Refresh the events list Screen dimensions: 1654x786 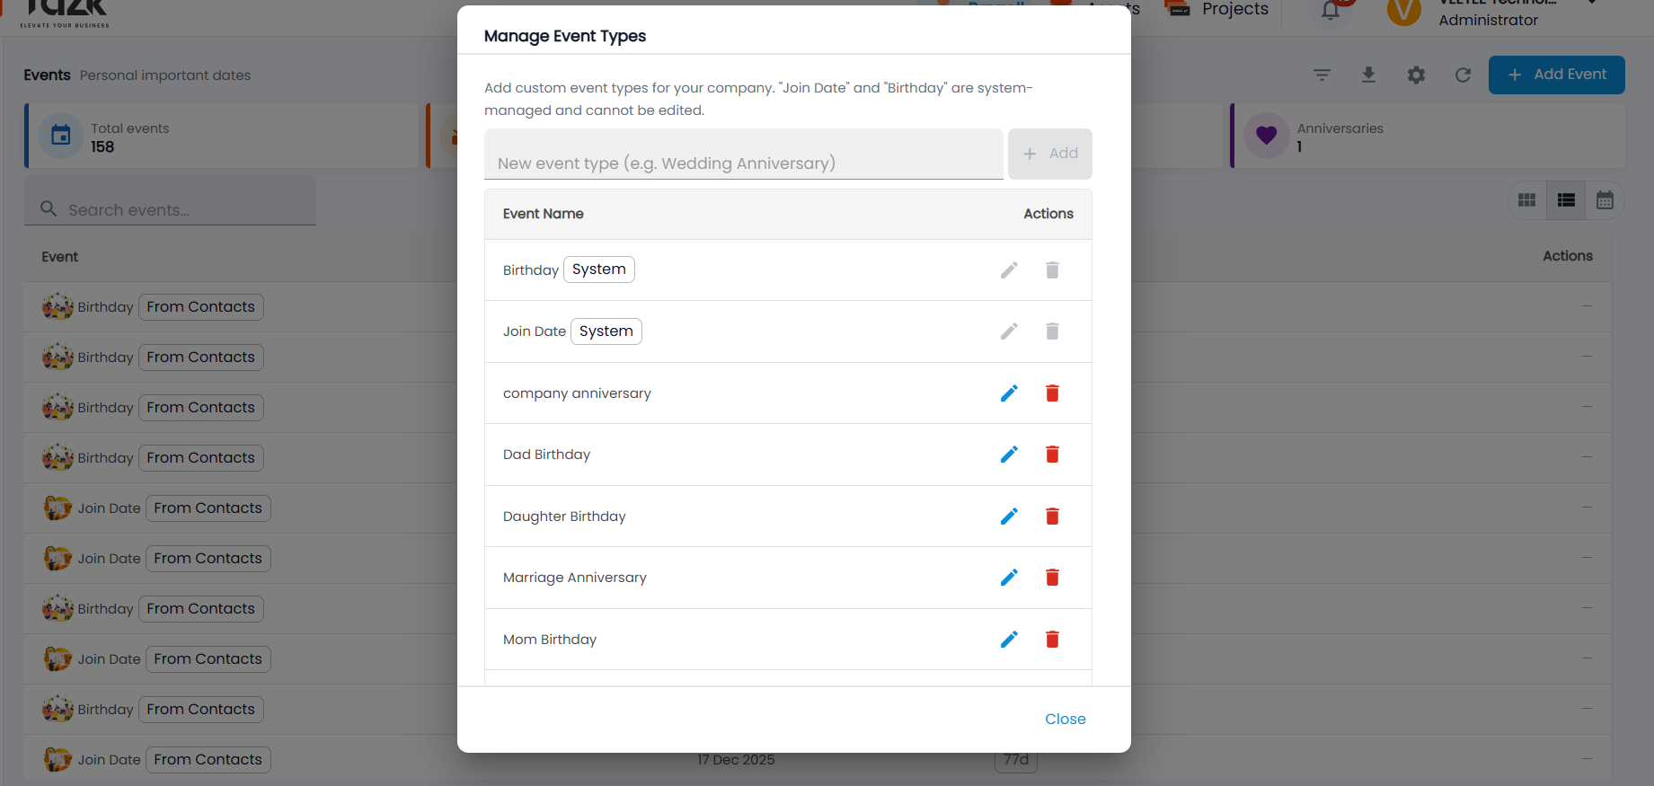click(1463, 75)
